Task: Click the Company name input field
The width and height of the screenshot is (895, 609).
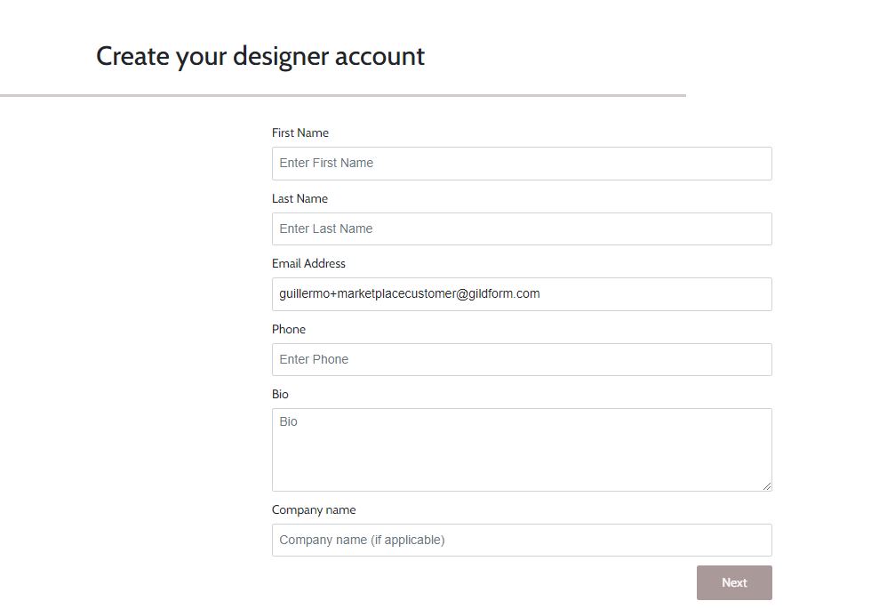Action: (x=522, y=540)
